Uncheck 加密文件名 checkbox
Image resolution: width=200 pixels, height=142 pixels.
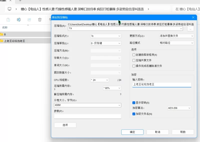coord(134,114)
